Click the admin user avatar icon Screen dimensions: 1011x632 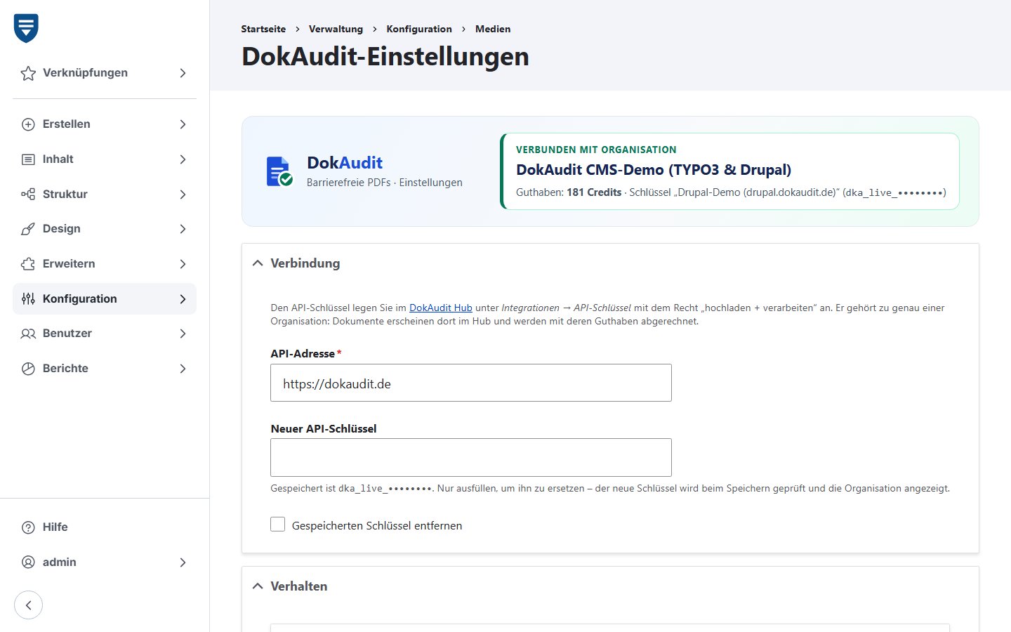click(x=28, y=562)
